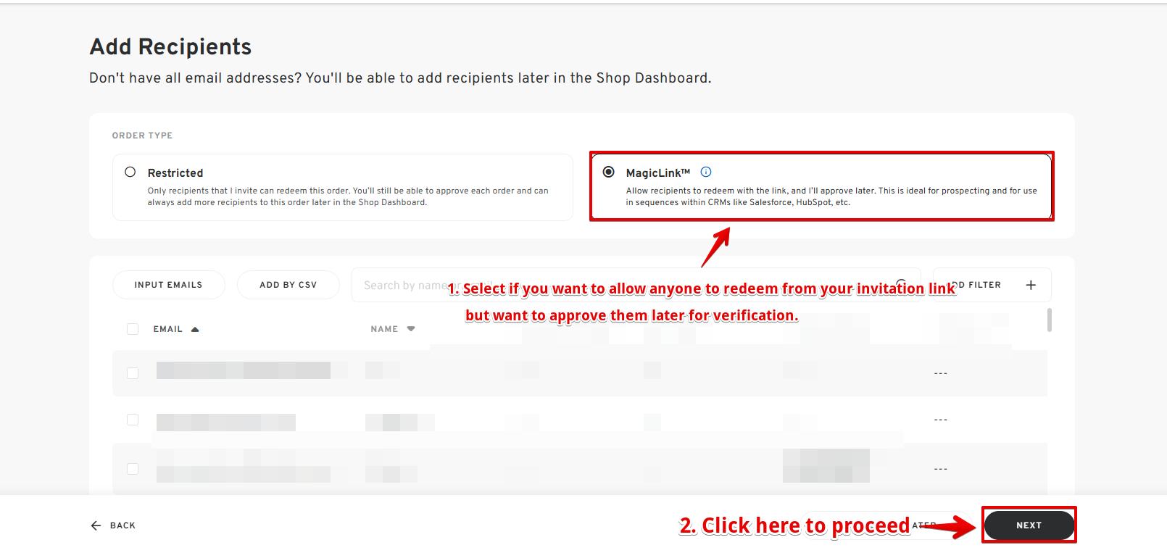Click the Email sort ascending arrow

tap(195, 329)
